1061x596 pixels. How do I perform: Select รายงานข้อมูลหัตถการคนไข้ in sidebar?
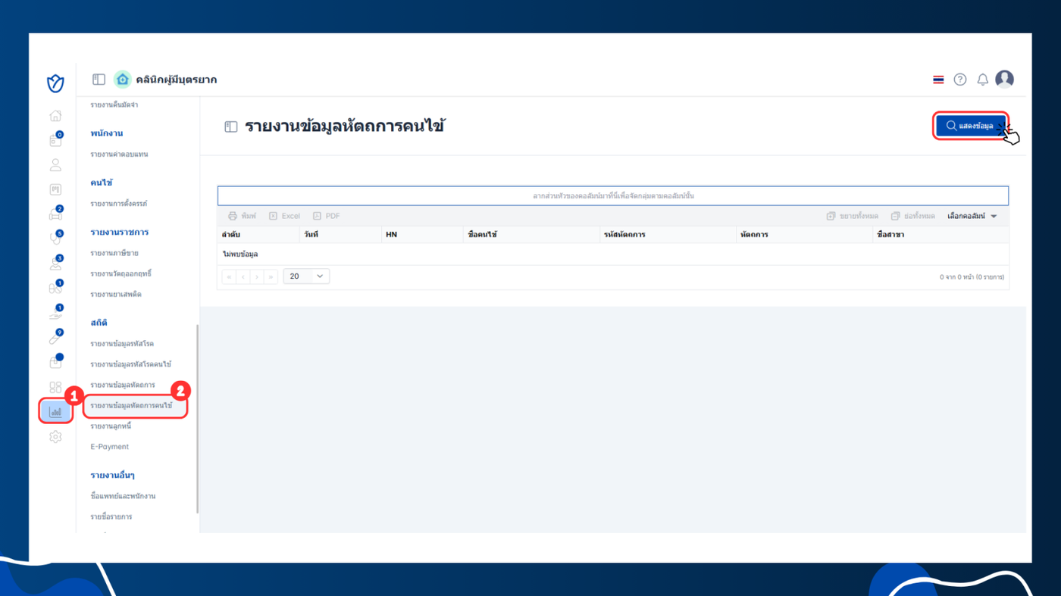pyautogui.click(x=131, y=406)
